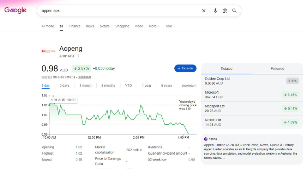
Task: Open the three-dot menu beside ASX: APX
Action: (x=78, y=56)
